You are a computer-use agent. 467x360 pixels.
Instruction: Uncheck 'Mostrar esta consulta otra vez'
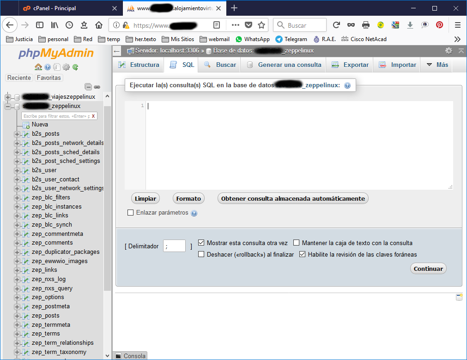[201, 243]
